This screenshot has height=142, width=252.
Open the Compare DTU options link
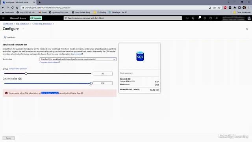pyautogui.click(x=18, y=69)
